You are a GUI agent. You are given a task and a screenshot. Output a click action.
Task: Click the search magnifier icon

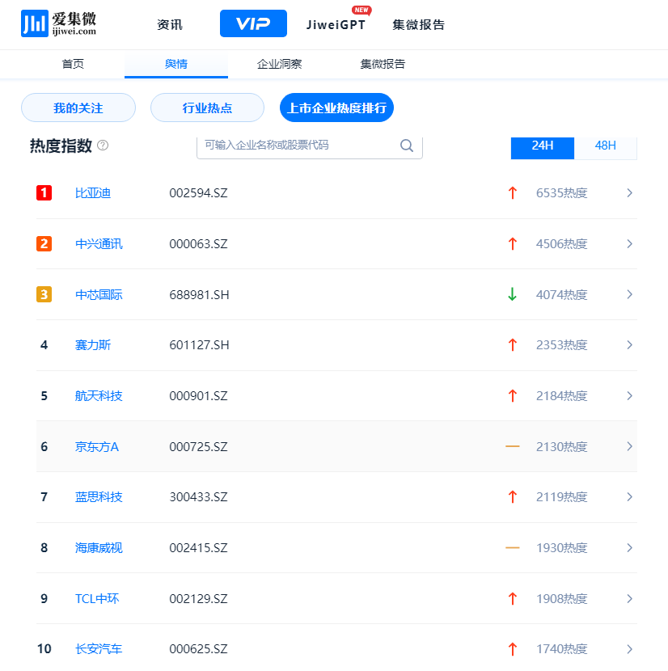407,146
